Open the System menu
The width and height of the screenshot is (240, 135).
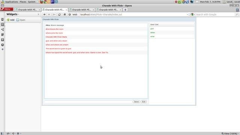pos(31,2)
